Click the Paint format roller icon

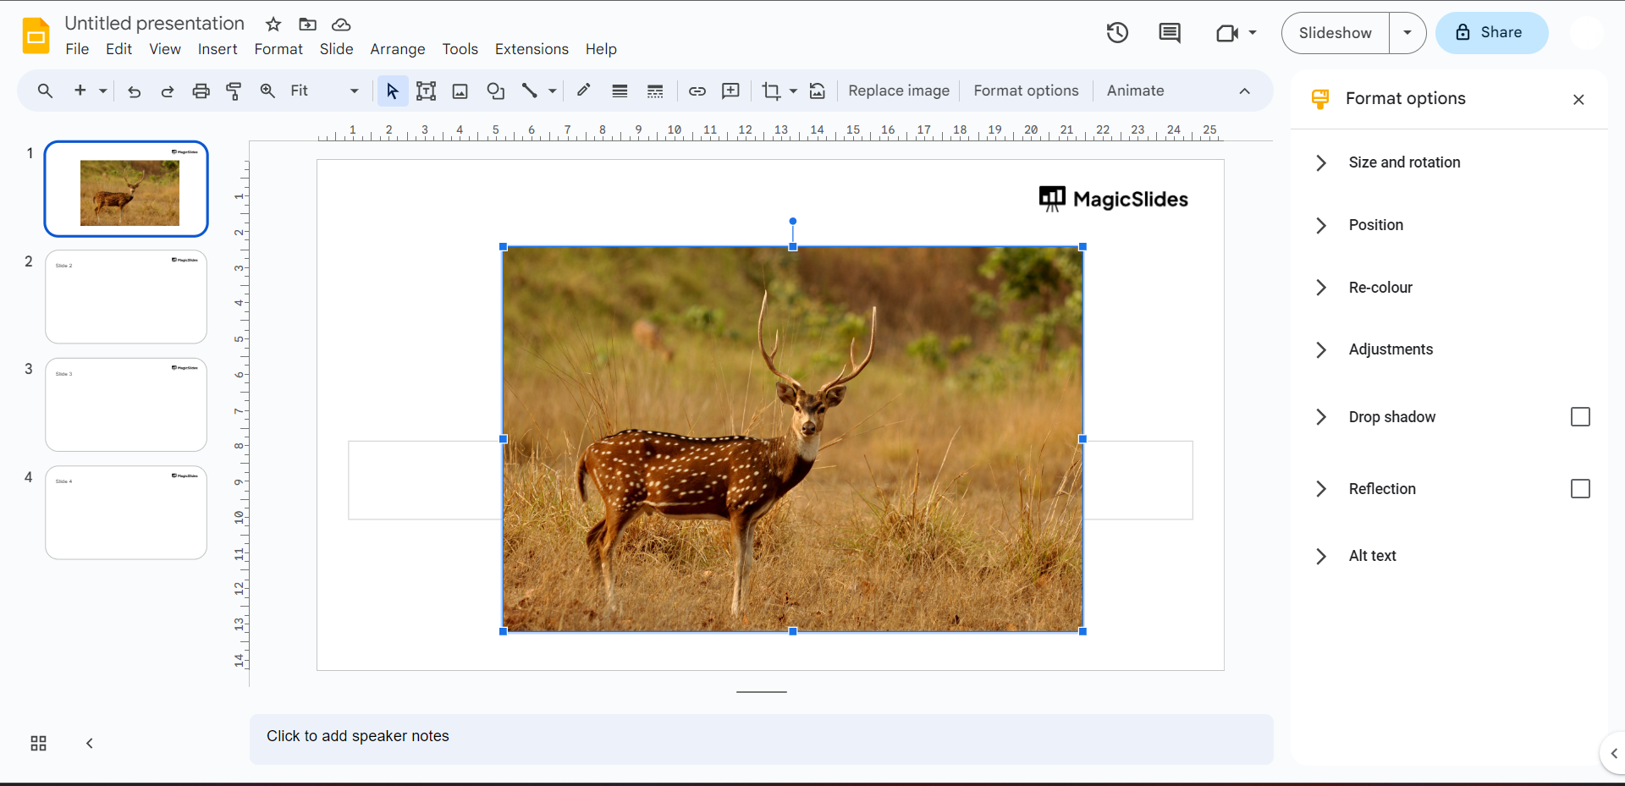pyautogui.click(x=234, y=91)
